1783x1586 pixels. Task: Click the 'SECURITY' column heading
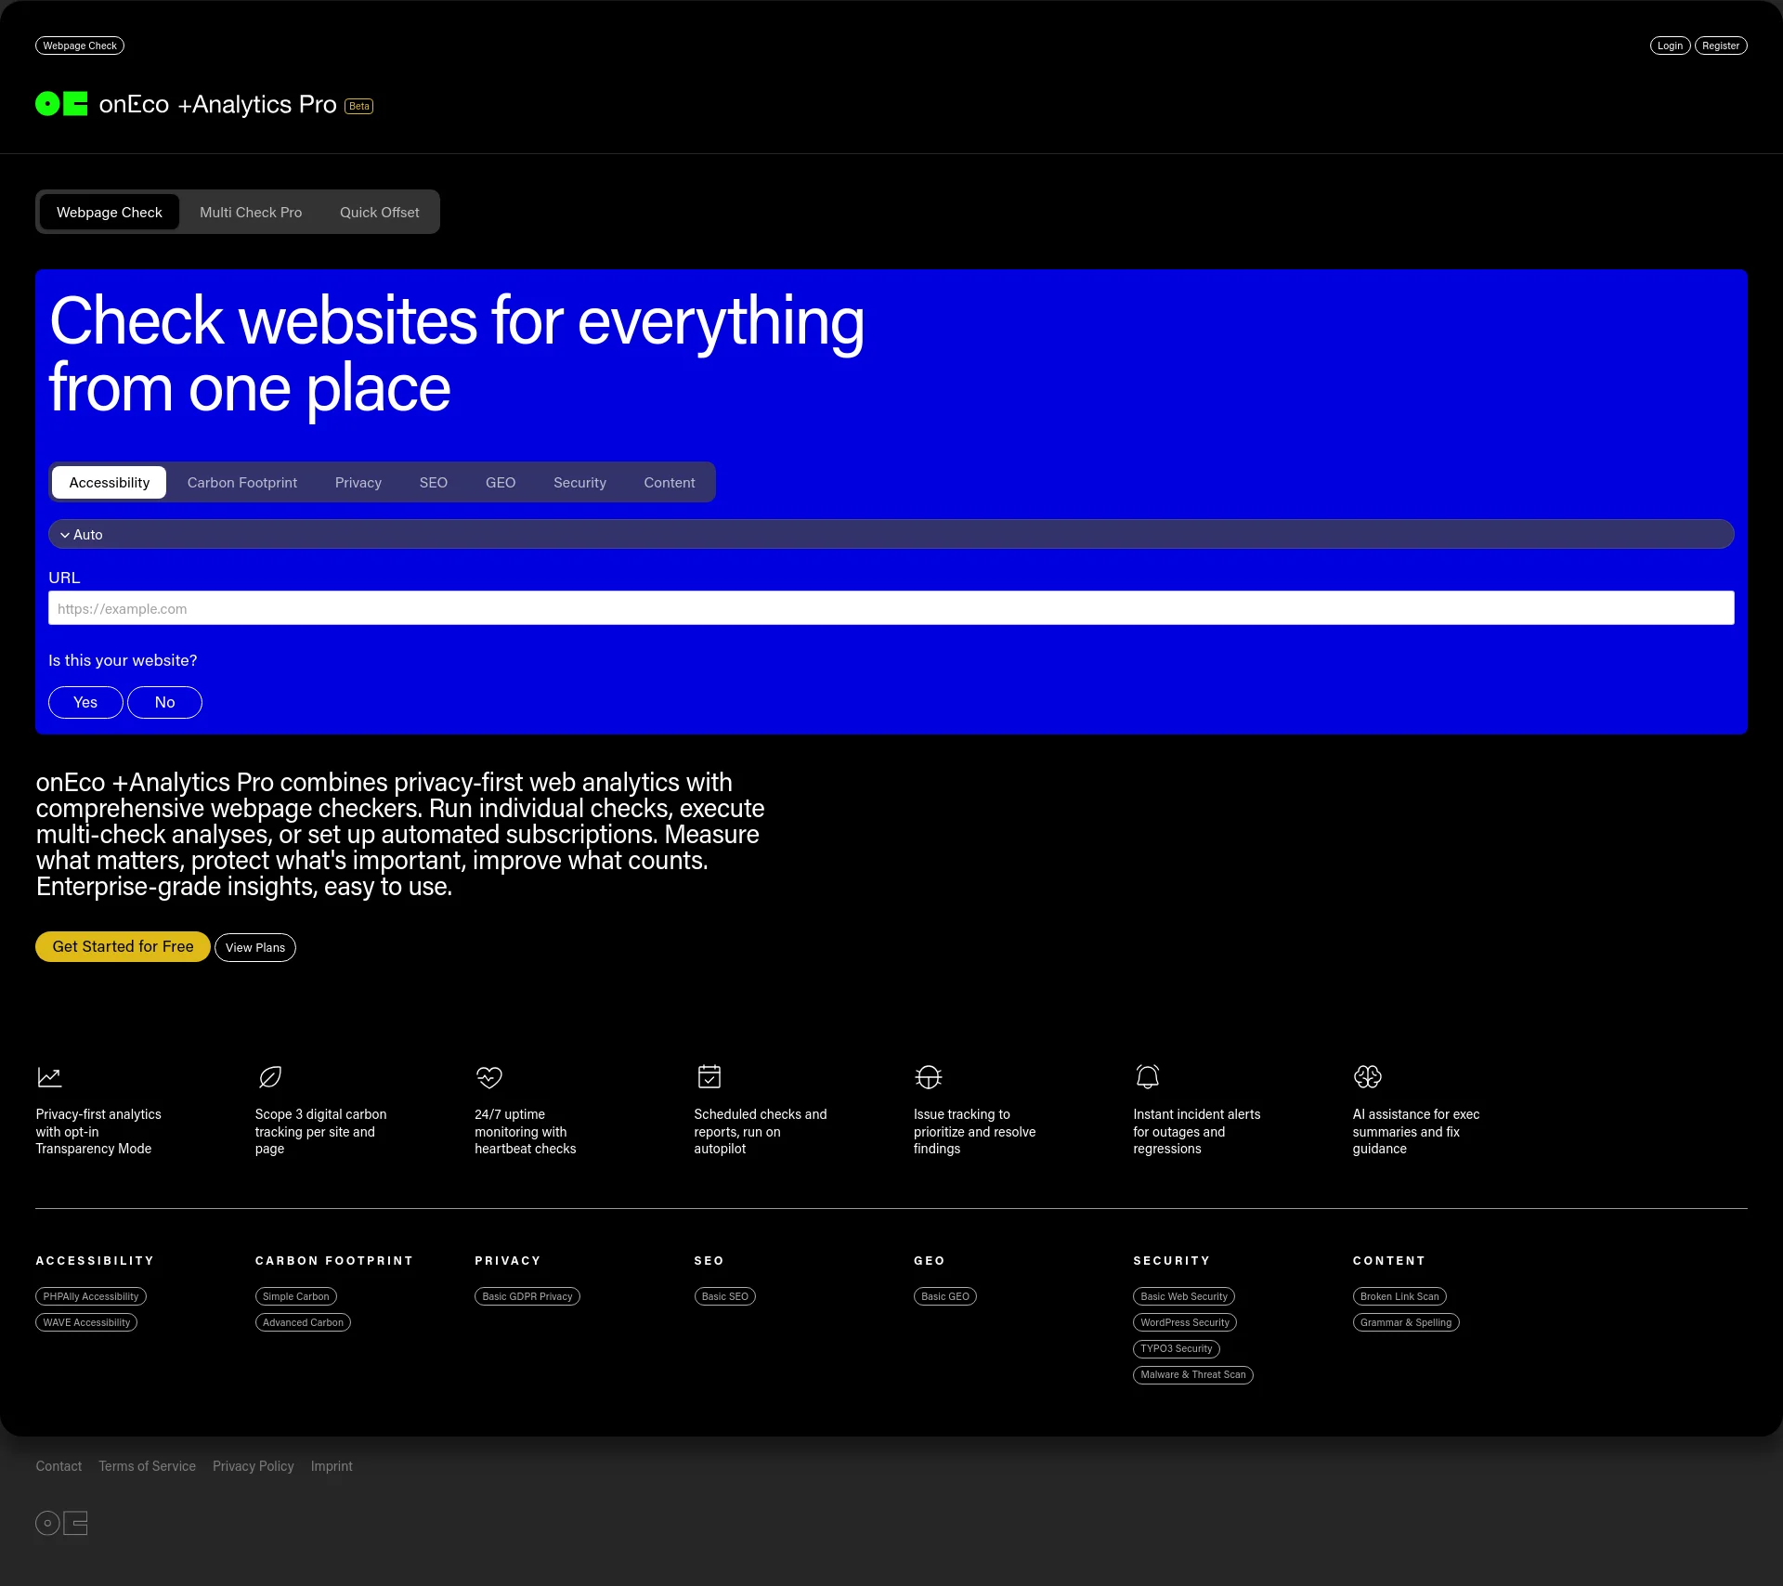[1172, 1261]
